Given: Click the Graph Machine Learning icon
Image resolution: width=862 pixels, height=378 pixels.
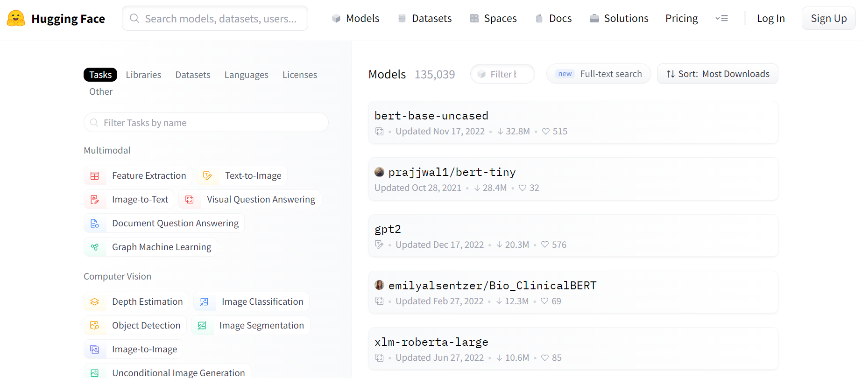Looking at the screenshot, I should pos(95,247).
